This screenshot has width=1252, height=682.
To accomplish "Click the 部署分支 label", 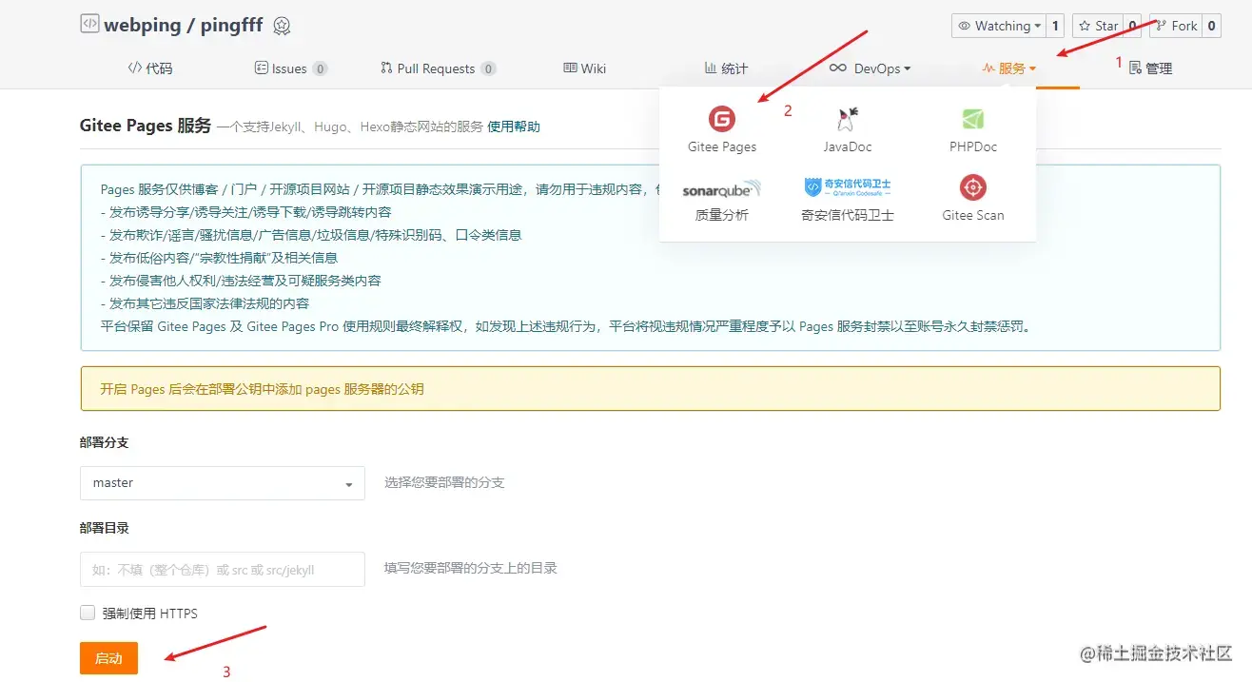I will click(x=105, y=443).
